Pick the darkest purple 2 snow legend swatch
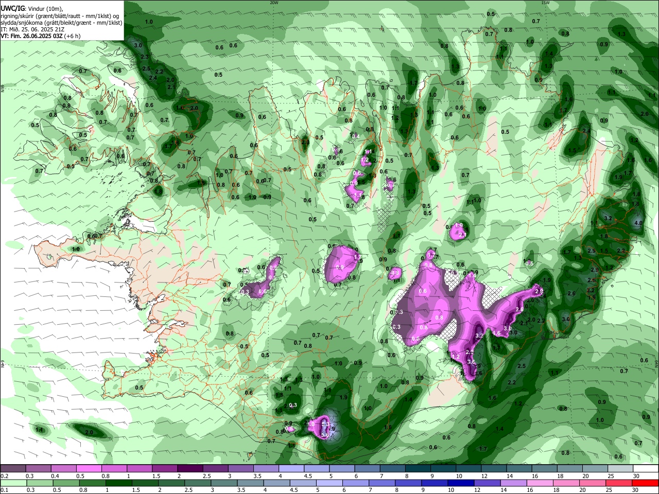Screen dimensions: 659x494 pyautogui.click(x=190, y=469)
